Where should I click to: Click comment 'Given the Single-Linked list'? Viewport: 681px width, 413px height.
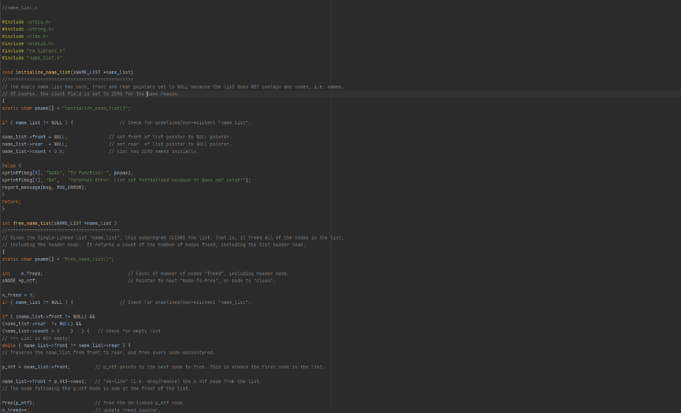point(173,238)
